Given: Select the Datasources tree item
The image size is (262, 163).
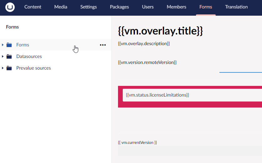Looking at the screenshot, I should click(29, 56).
